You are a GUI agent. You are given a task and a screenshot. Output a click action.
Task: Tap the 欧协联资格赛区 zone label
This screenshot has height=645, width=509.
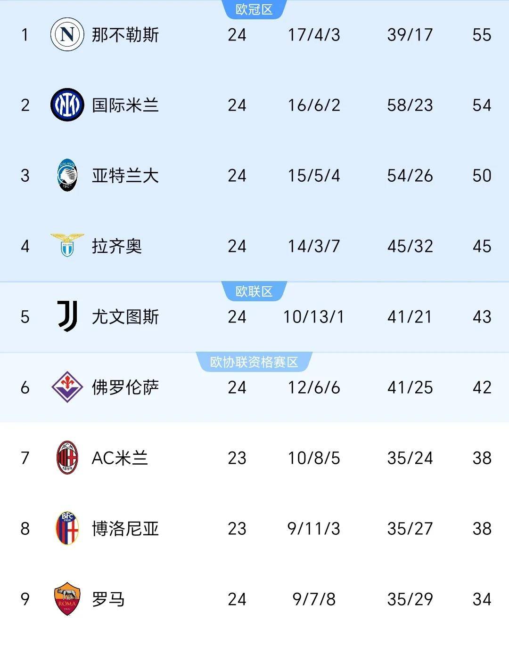click(x=254, y=362)
